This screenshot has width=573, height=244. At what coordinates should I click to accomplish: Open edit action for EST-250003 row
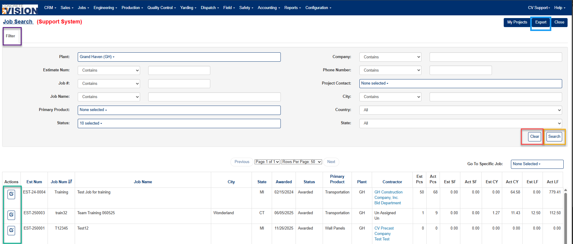tap(11, 215)
